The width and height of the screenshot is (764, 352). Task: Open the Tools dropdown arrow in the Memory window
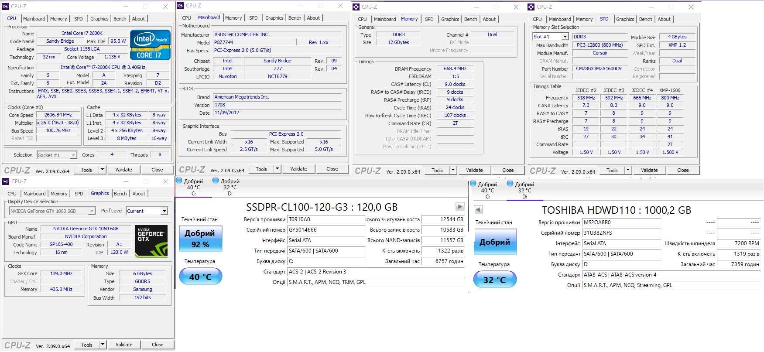click(453, 170)
